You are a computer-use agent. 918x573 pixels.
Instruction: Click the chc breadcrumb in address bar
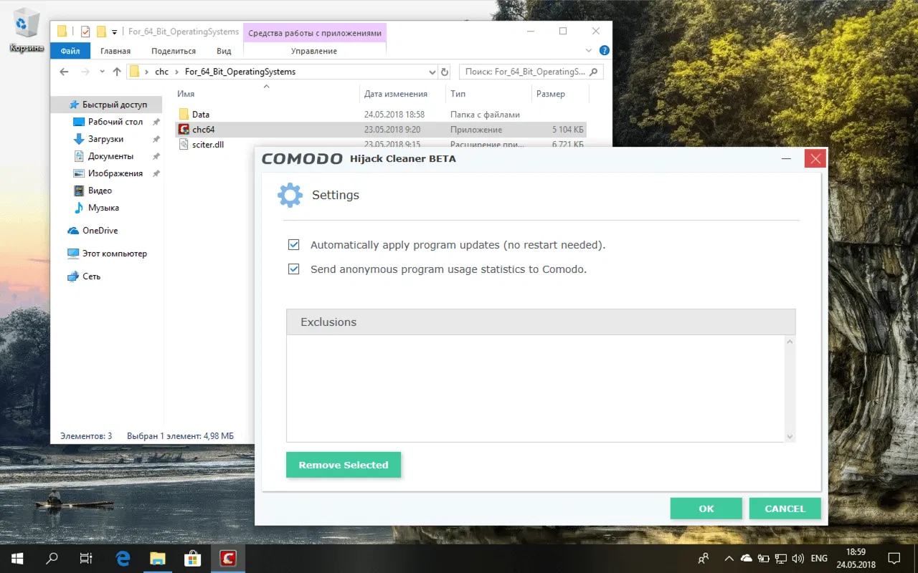[x=161, y=72]
